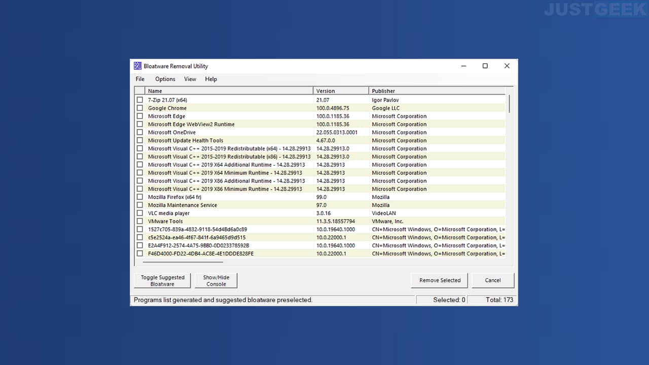Image resolution: width=649 pixels, height=365 pixels.
Task: Select the VLC media player name
Action: (169, 213)
